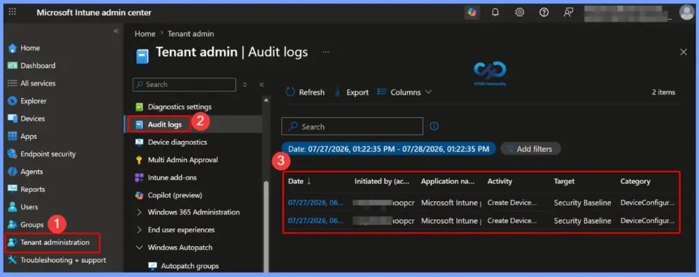Sort by the Target column header
Screen dimensions: 699x277
(x=565, y=182)
